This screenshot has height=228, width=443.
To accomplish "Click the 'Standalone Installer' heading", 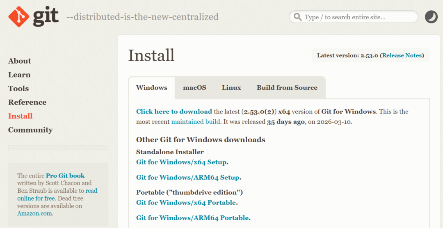I will click(x=170, y=152).
